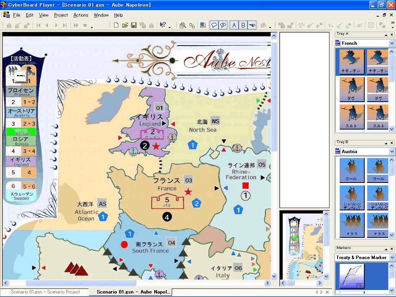Image resolution: width=396 pixels, height=297 pixels.
Task: Select the first シュワルツェンベルグ piece in Tray B
Action: [x=352, y=198]
